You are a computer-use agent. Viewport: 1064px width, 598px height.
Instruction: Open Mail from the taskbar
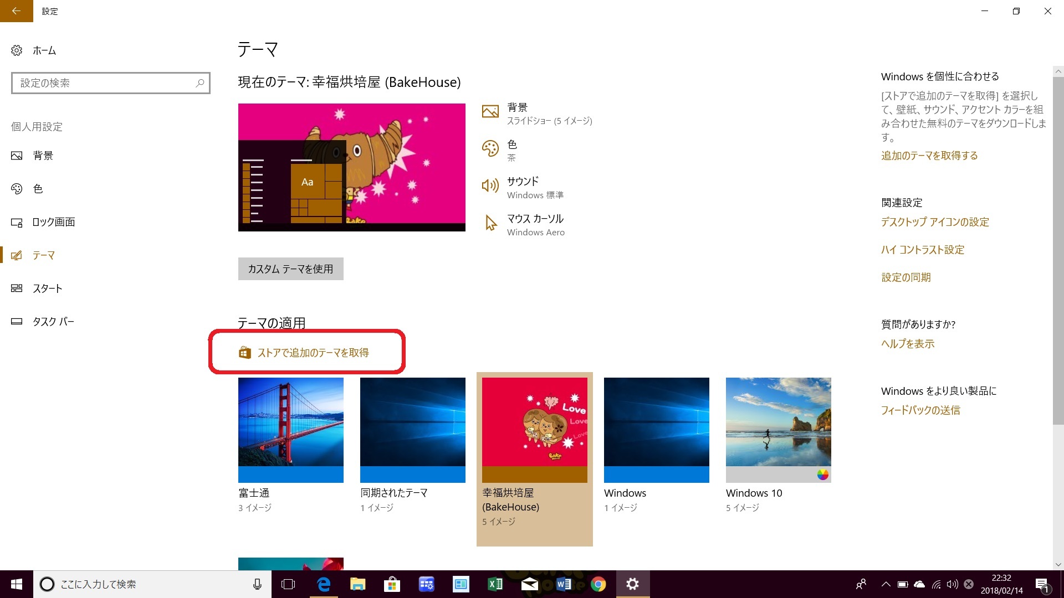pyautogui.click(x=529, y=584)
